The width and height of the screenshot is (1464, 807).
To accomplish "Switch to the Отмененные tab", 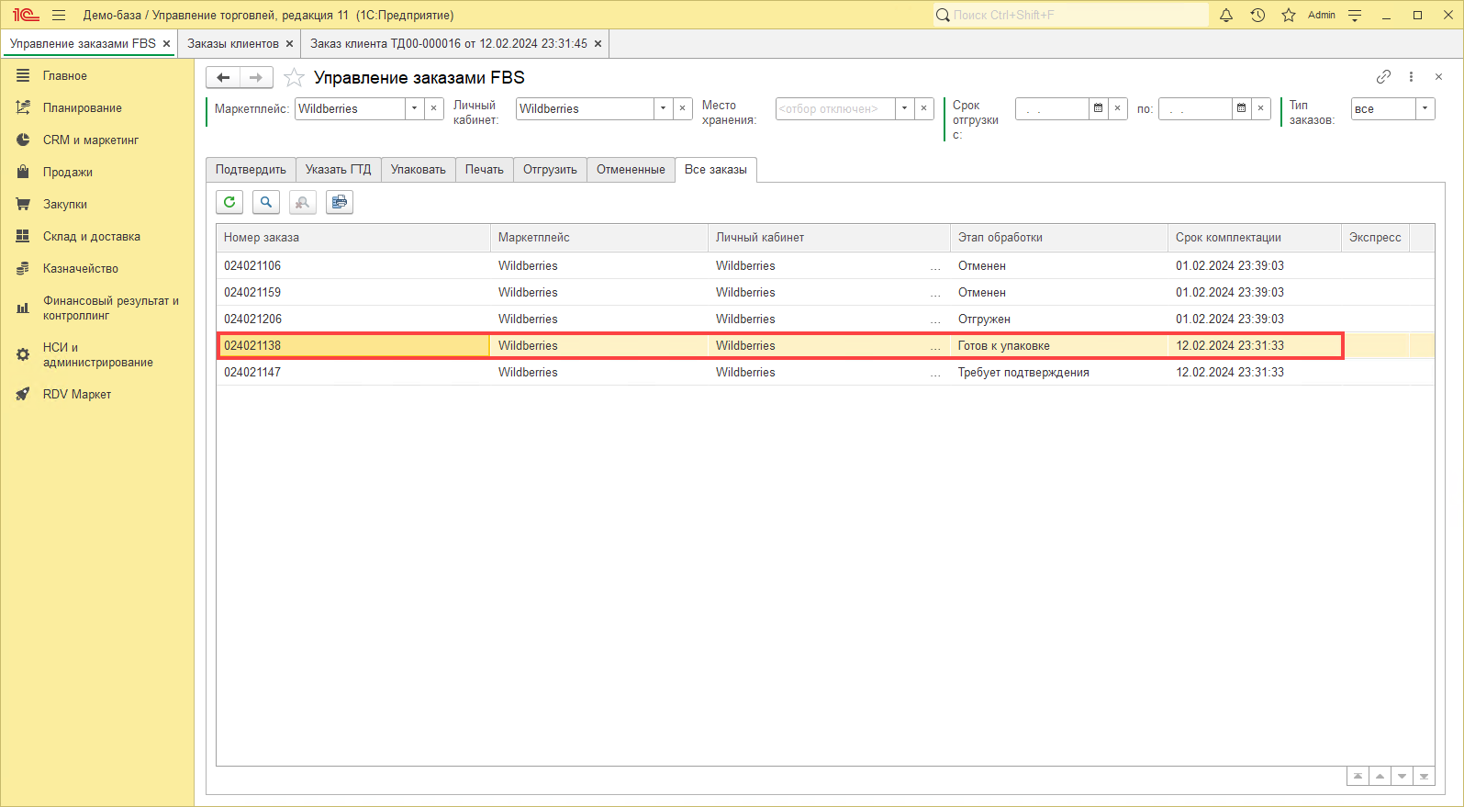I will tap(631, 170).
